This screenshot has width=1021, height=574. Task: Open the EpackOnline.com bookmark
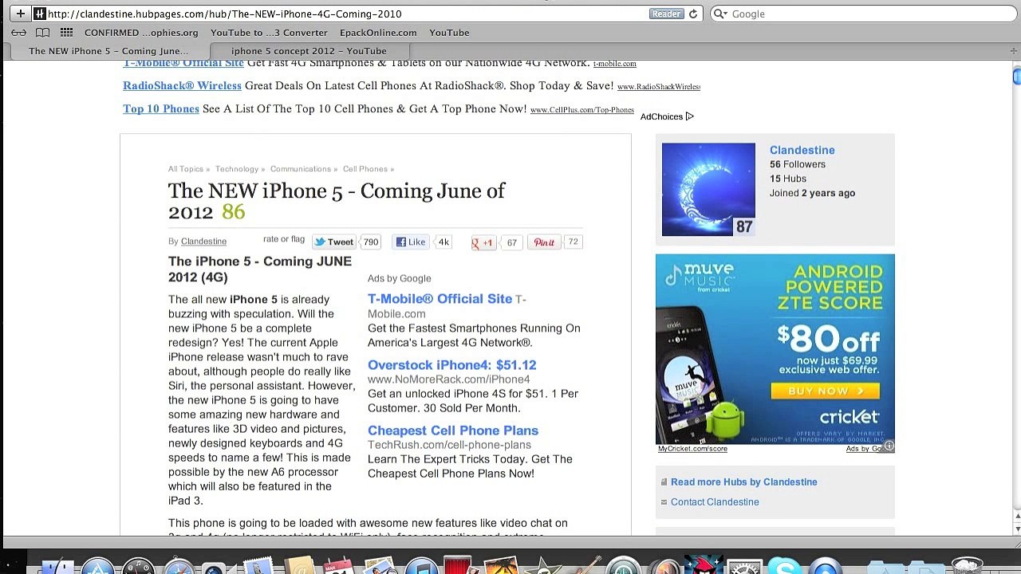pos(378,33)
